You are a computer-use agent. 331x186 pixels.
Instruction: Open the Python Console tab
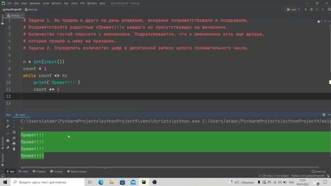tap(77, 172)
